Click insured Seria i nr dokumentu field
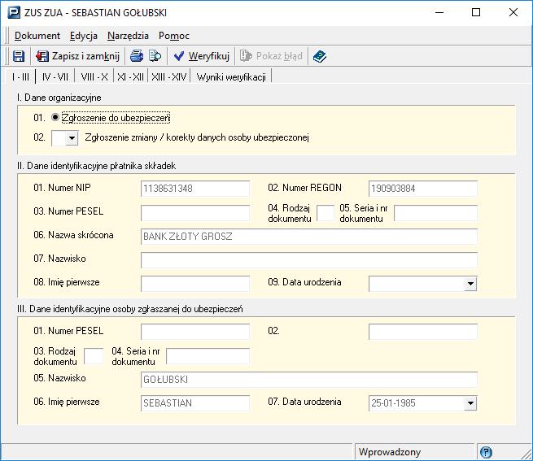Viewport: 533px width, 461px height. click(208, 356)
